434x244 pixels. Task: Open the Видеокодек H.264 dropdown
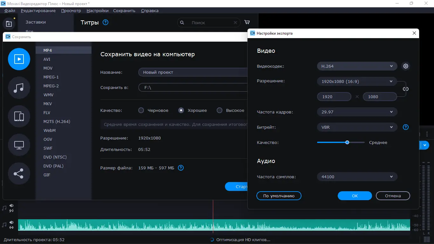(x=357, y=66)
